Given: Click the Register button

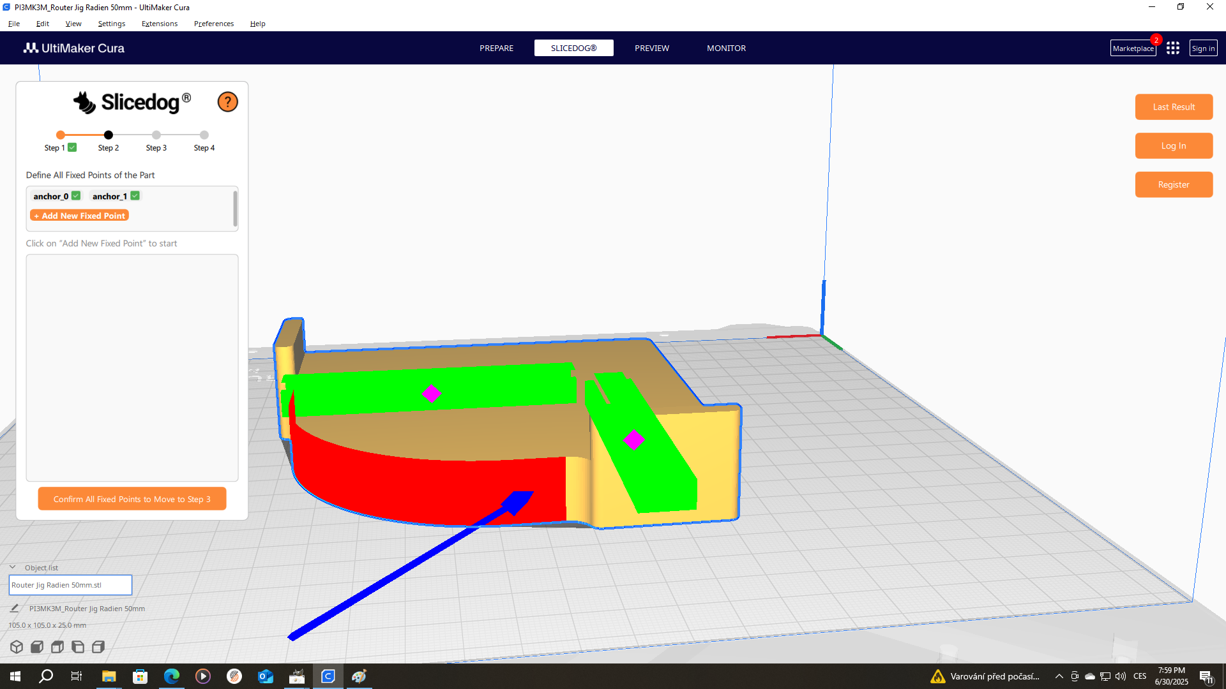Looking at the screenshot, I should click(x=1174, y=185).
